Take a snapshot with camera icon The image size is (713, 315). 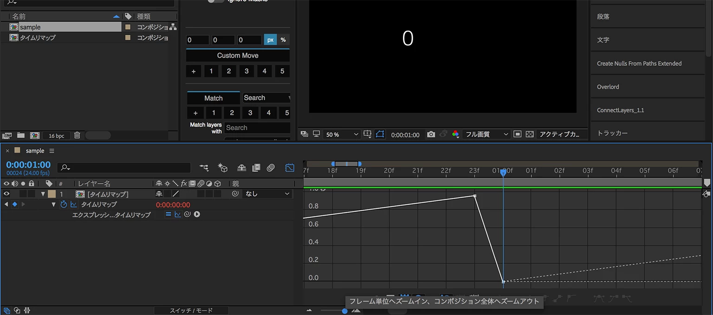(431, 134)
